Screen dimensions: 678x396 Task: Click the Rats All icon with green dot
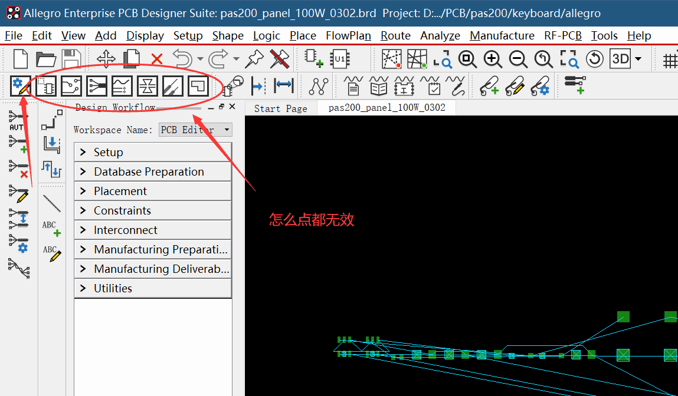(x=417, y=59)
